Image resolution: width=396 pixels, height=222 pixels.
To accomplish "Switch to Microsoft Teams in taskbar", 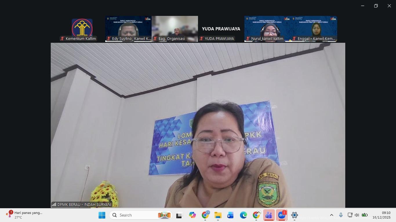I will coord(269,215).
